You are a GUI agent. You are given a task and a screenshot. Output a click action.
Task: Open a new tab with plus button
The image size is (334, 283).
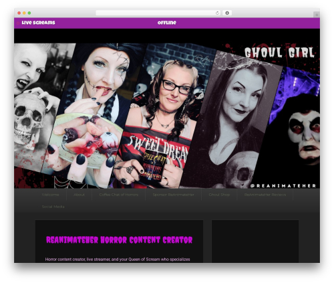tap(317, 15)
